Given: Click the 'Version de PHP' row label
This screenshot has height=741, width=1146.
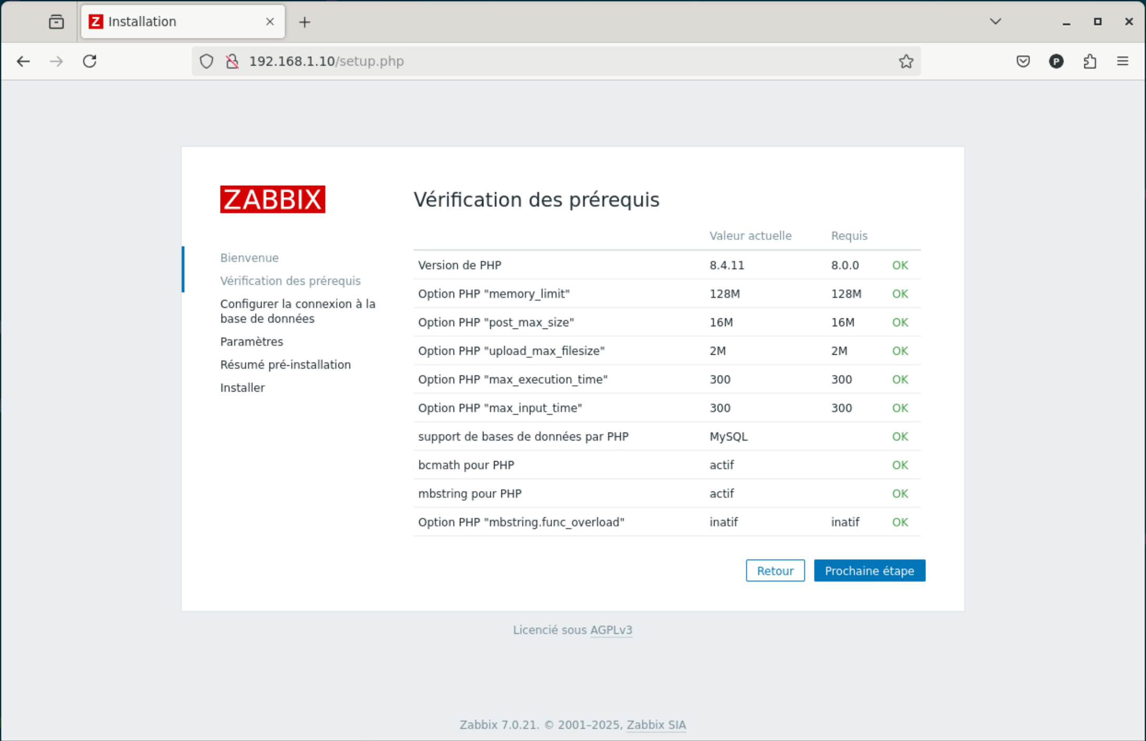Looking at the screenshot, I should (460, 265).
